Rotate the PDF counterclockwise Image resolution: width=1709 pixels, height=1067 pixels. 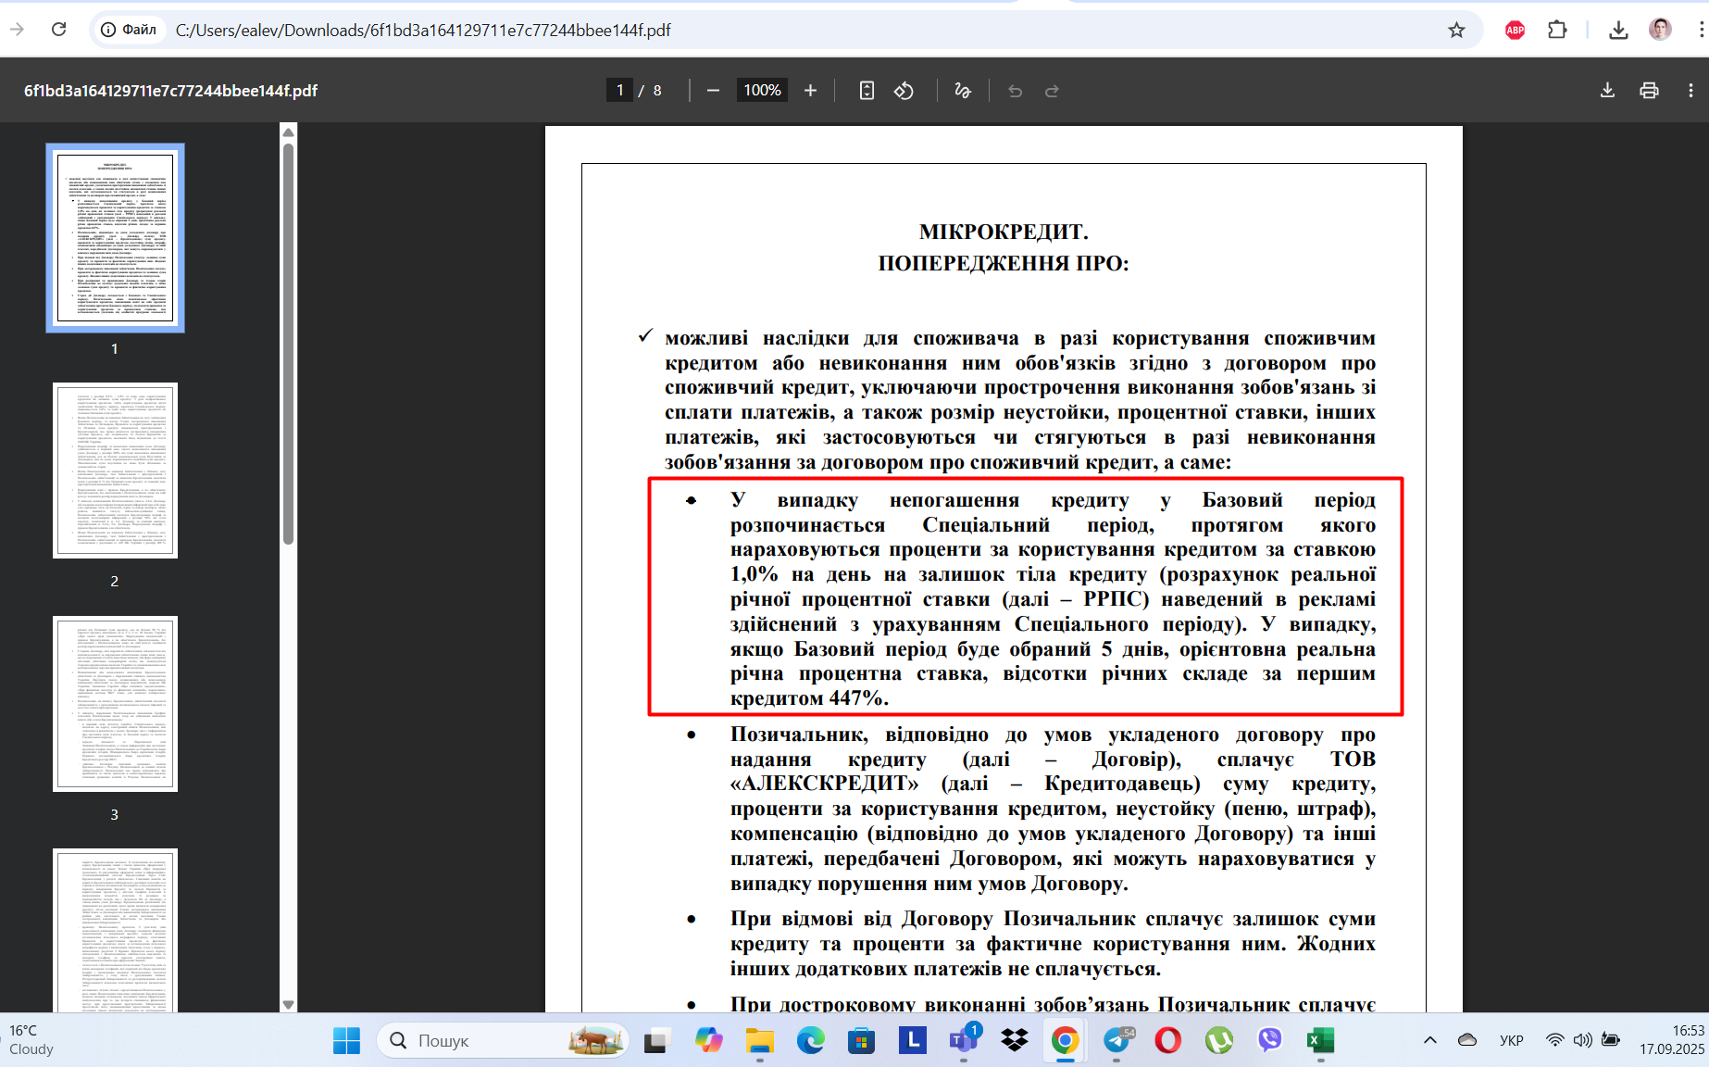[904, 91]
